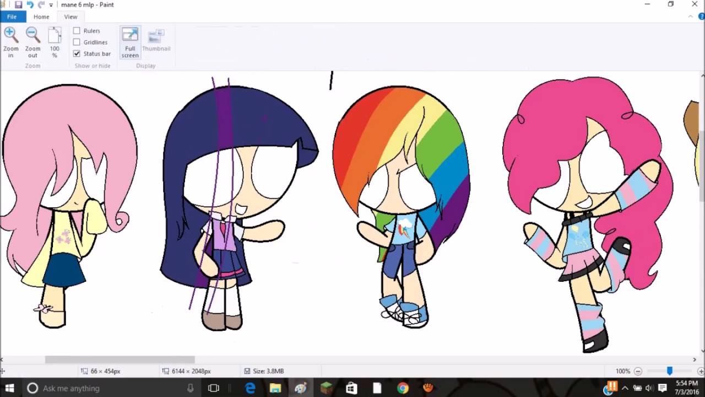Screen dimensions: 705x397
Task: Click the Undo arrow in title bar
Action: click(x=30, y=5)
